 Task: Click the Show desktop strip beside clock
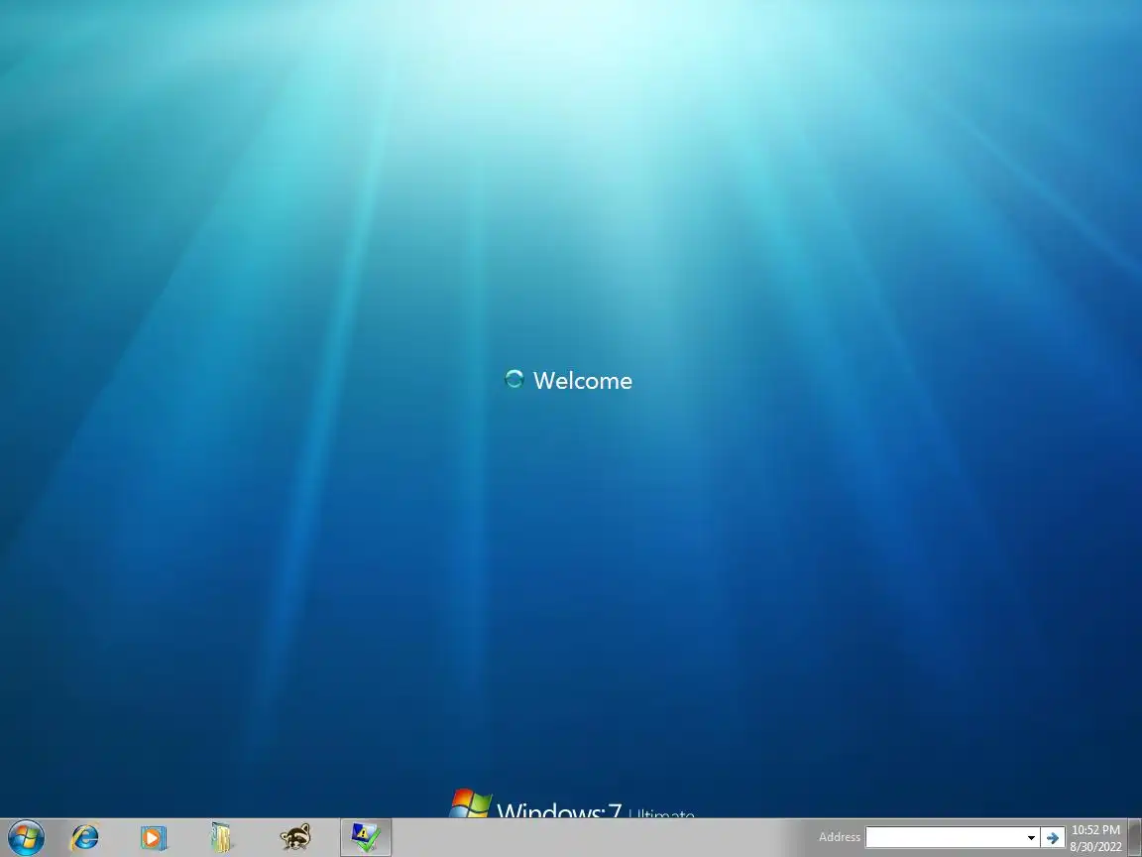[x=1135, y=837]
